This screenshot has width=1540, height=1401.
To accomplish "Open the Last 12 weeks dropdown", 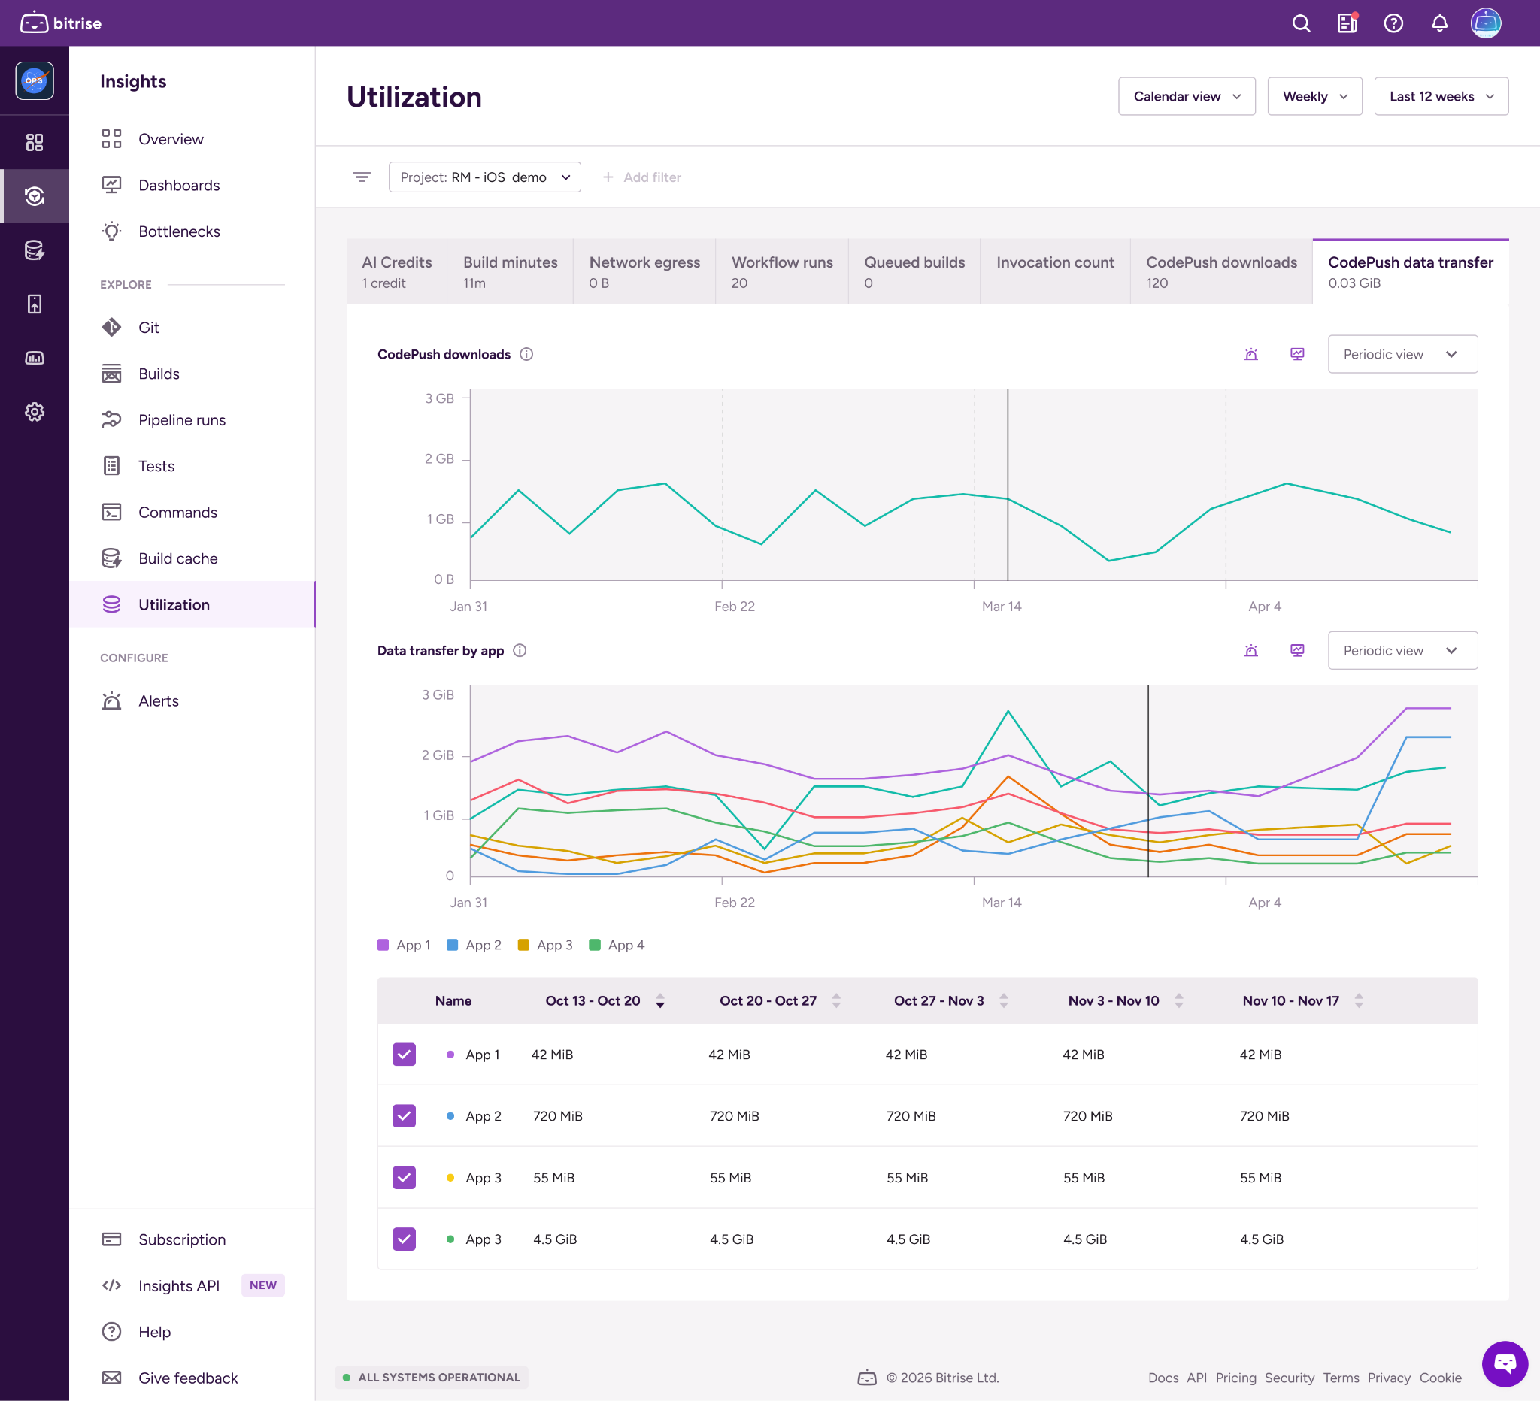I will 1441,96.
